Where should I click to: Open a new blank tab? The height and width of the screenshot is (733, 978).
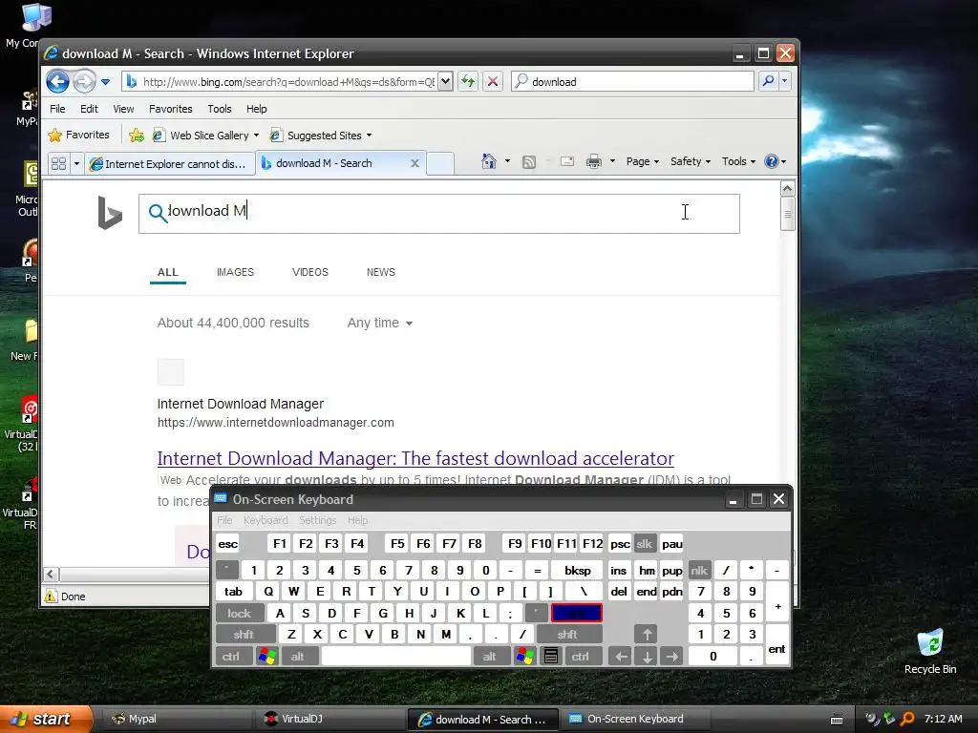coord(439,163)
